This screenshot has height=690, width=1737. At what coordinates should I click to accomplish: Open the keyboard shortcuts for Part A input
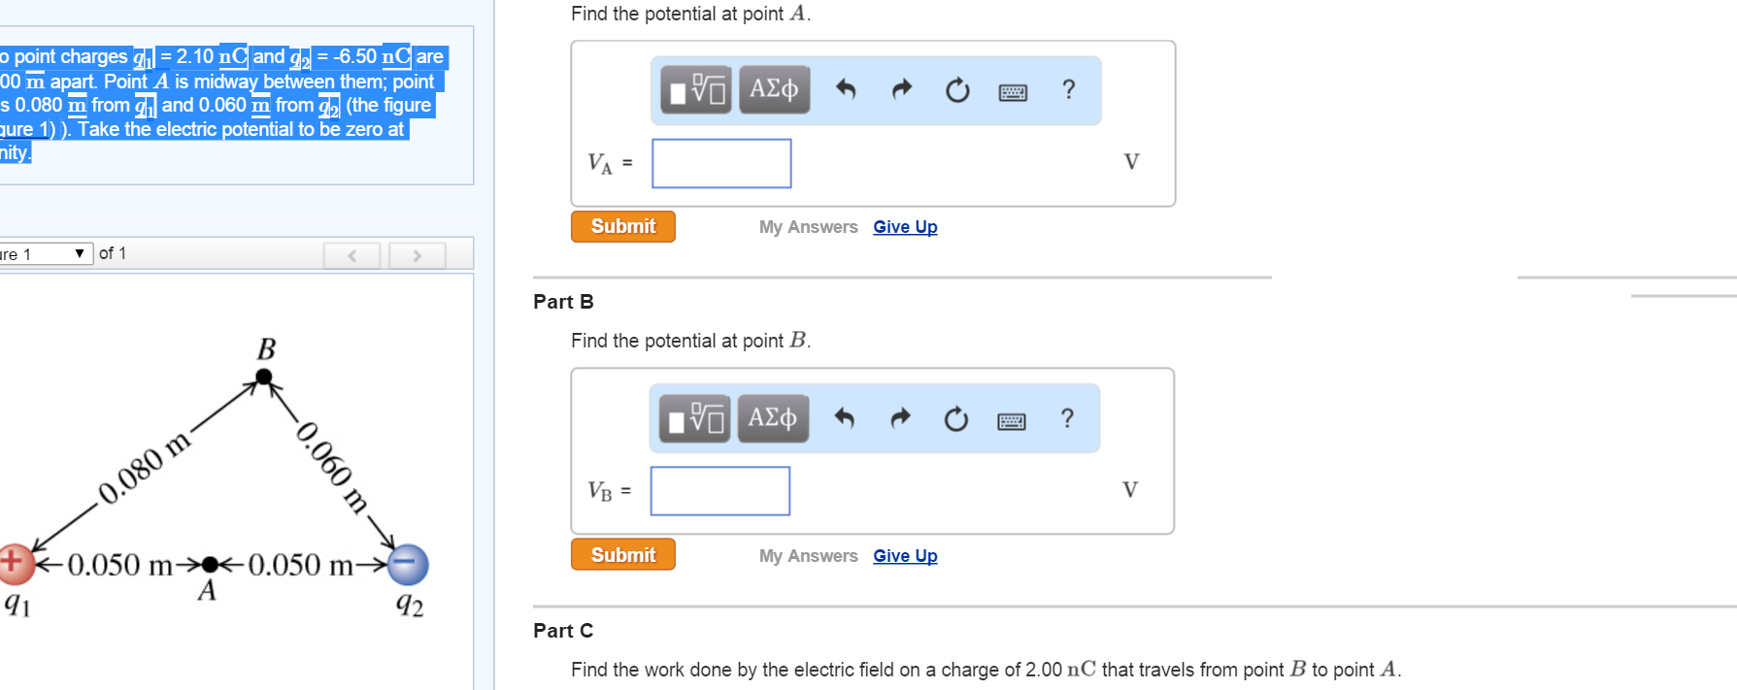click(x=1012, y=89)
